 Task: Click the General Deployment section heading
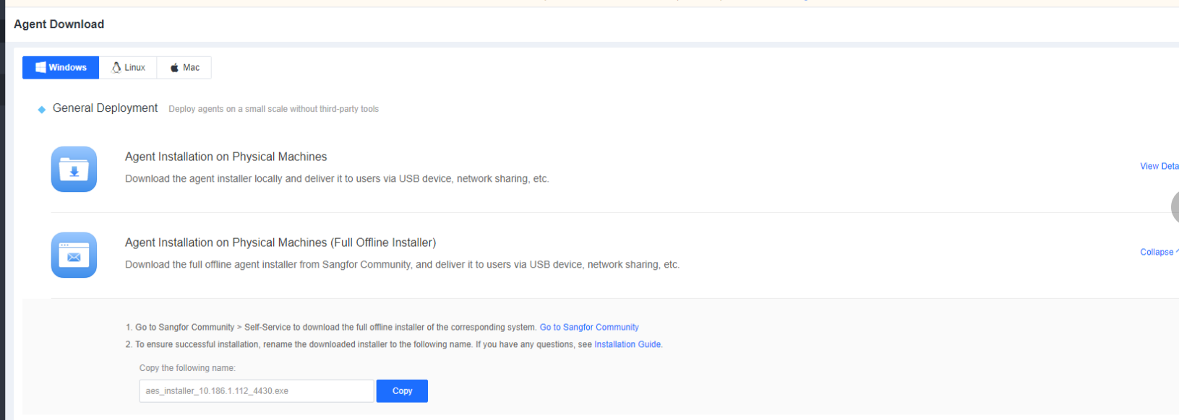point(105,108)
